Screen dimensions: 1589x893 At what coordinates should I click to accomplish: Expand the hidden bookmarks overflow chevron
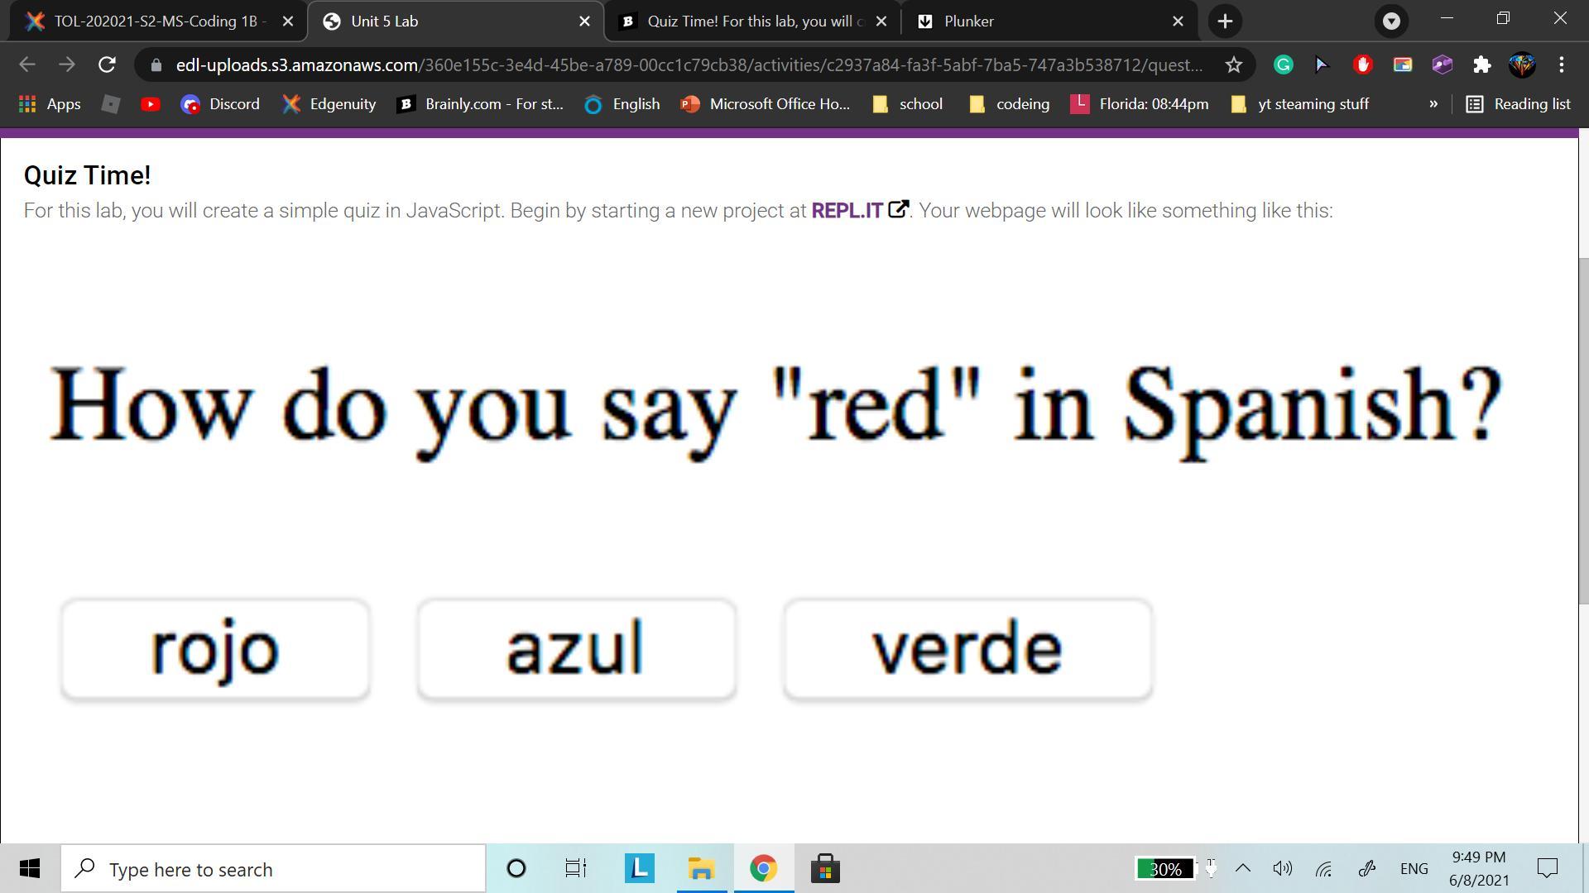(1433, 104)
